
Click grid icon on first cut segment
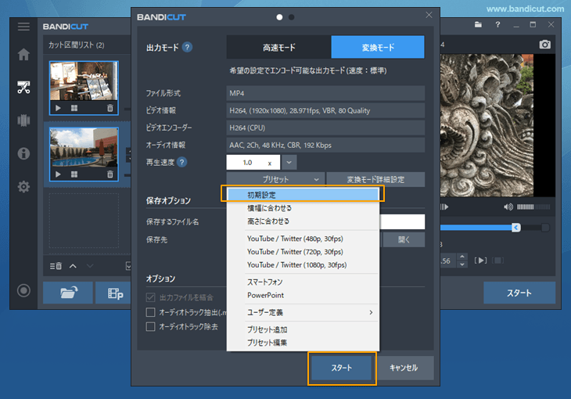coord(74,108)
